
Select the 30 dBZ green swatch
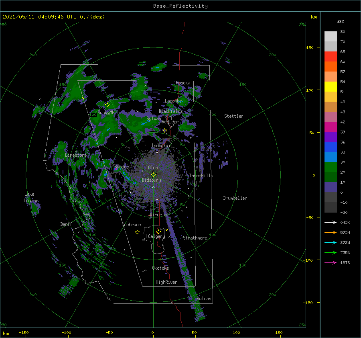coord(331,167)
